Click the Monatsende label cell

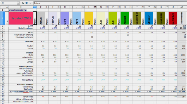[21, 97]
